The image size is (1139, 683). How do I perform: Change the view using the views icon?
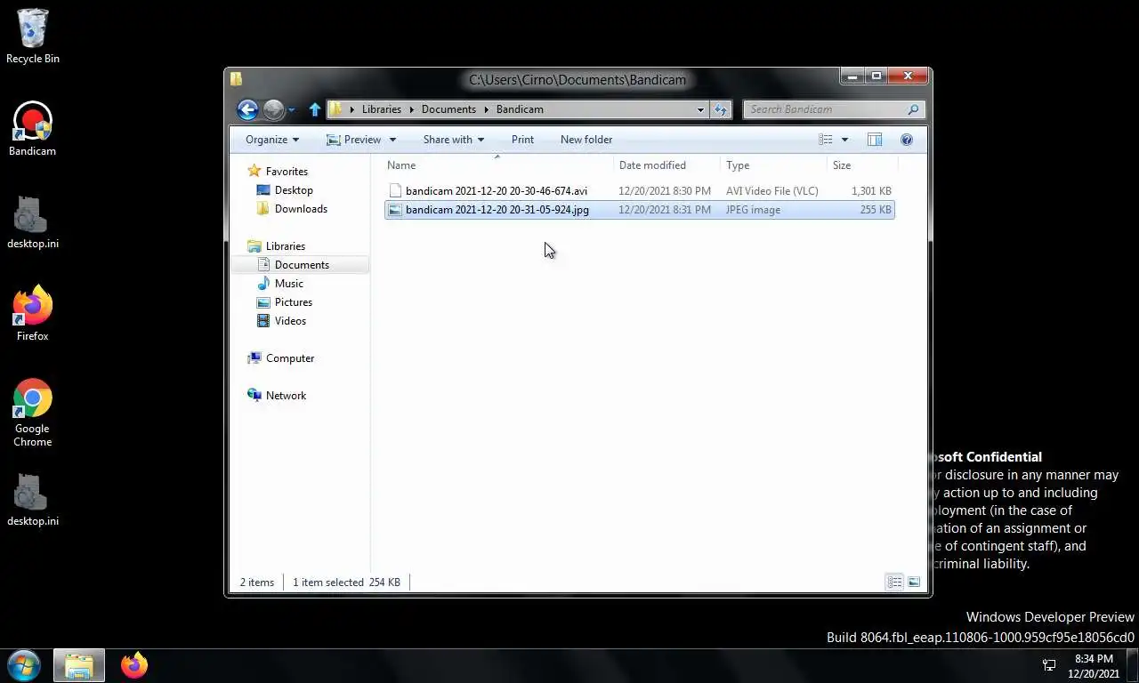pyautogui.click(x=826, y=140)
